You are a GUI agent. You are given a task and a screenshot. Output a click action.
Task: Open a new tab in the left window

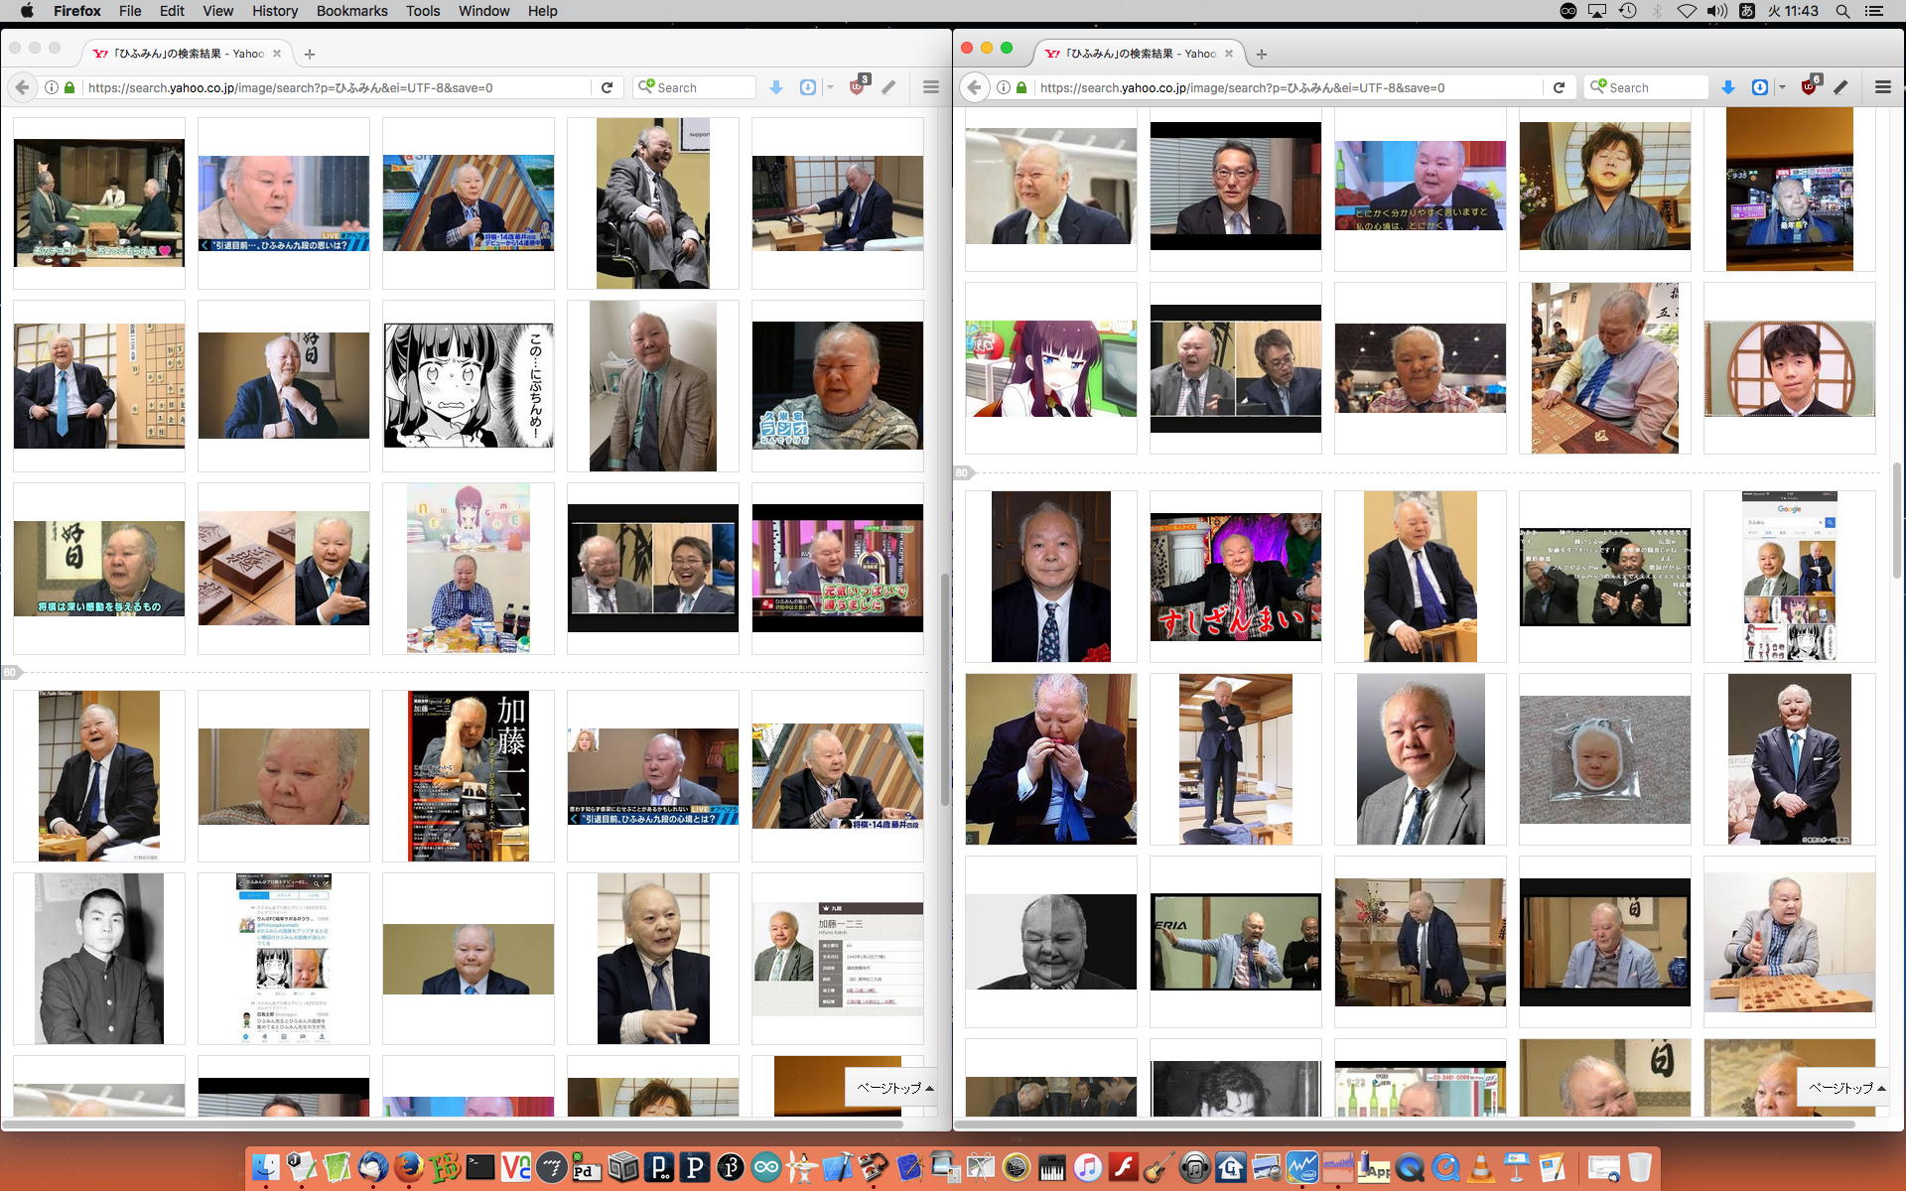(310, 54)
